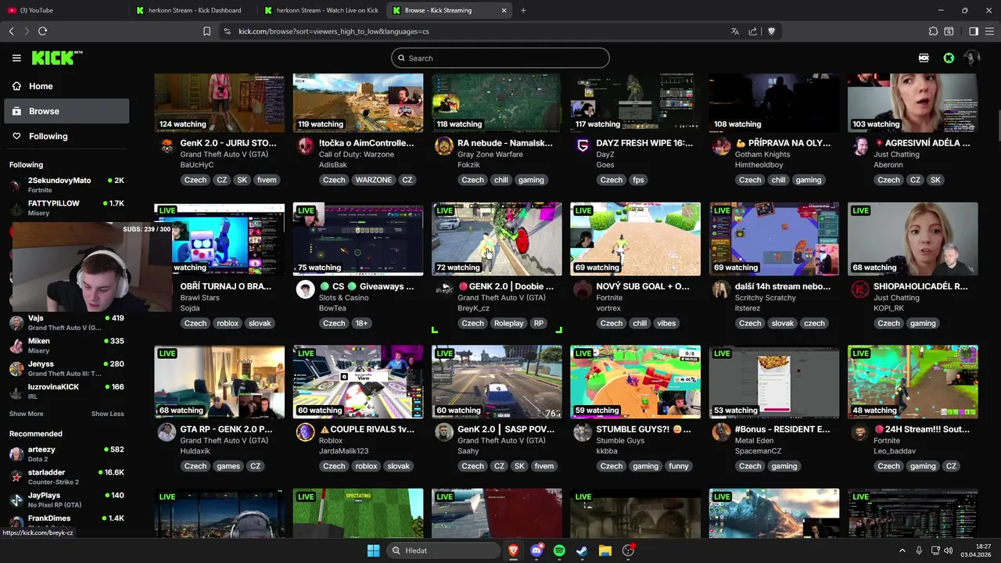Viewport: 1001px width, 563px height.
Task: Open Jenyss channel in Following list
Action: pos(66,368)
